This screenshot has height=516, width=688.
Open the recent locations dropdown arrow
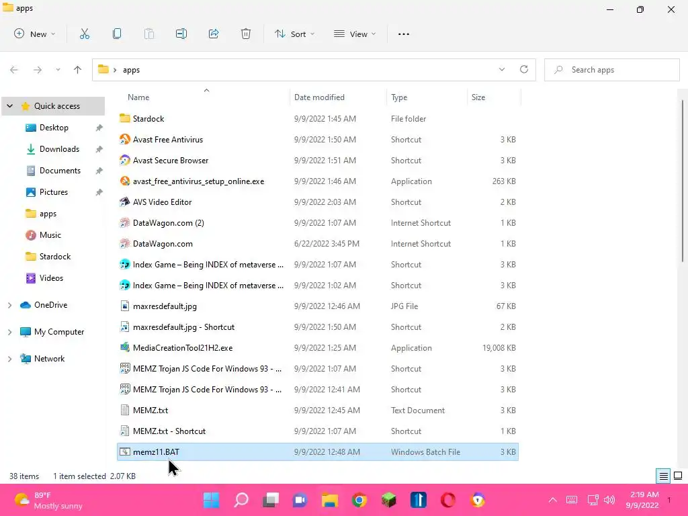point(58,70)
